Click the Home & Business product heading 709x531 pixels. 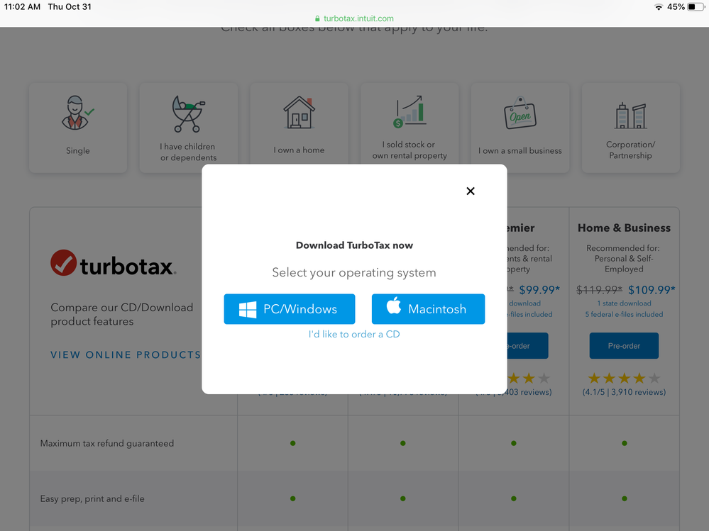[x=624, y=228]
